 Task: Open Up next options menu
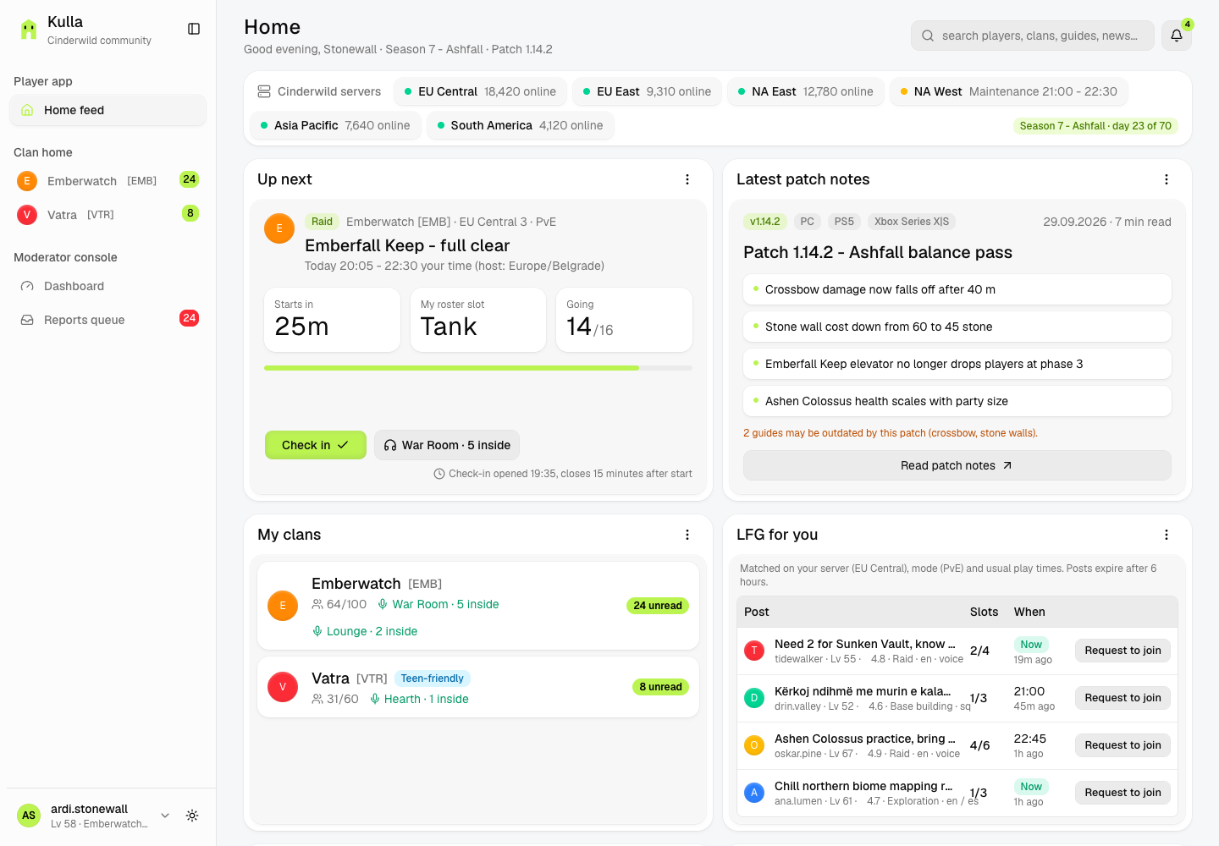pyautogui.click(x=687, y=179)
